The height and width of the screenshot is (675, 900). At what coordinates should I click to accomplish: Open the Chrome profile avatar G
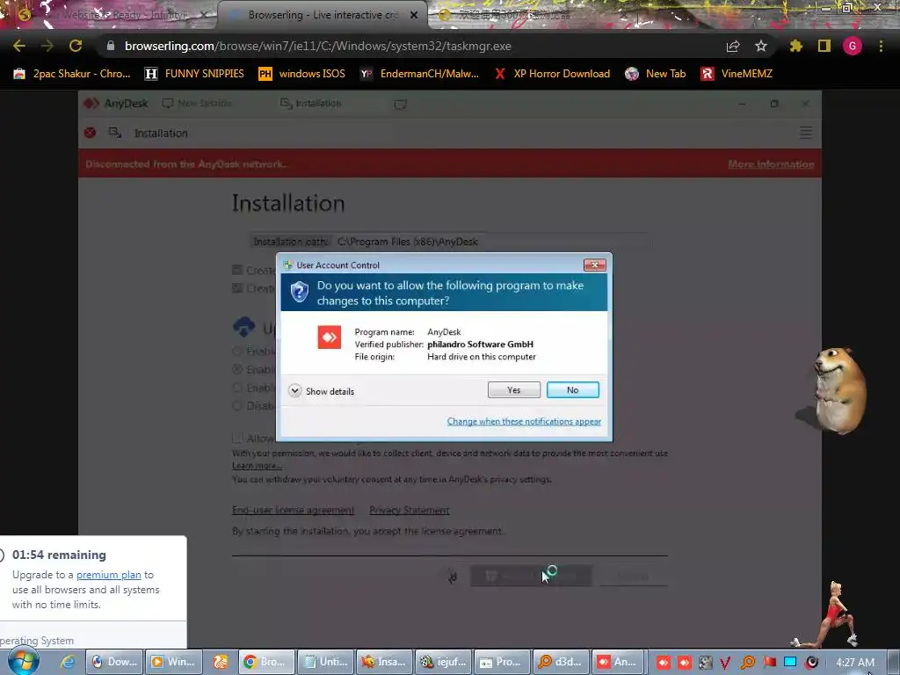(x=853, y=46)
